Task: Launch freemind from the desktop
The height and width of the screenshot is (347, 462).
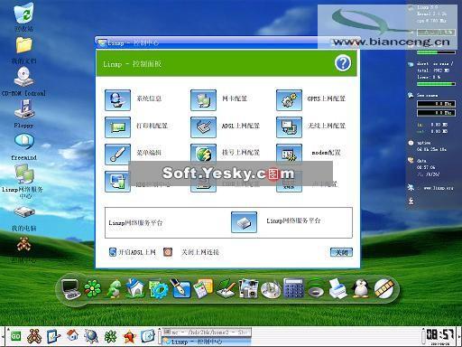Action: tap(24, 146)
